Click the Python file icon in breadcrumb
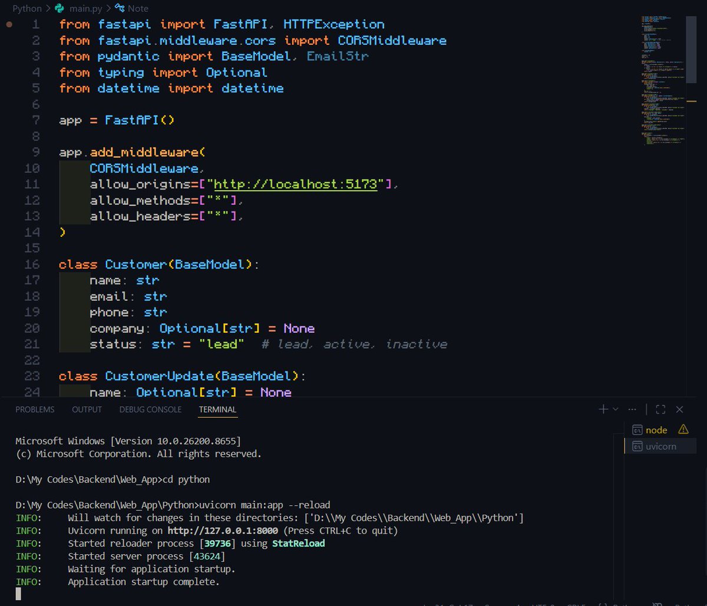The width and height of the screenshot is (707, 606). pos(60,8)
